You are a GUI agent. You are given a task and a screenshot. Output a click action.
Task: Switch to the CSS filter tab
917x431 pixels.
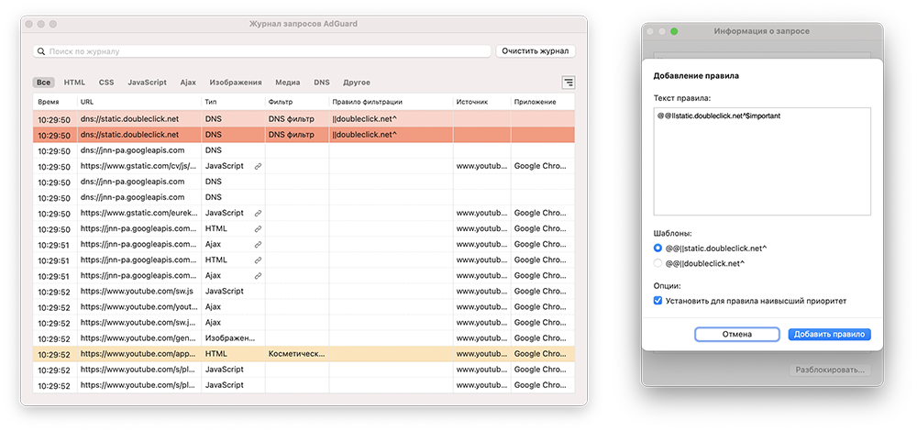(106, 83)
